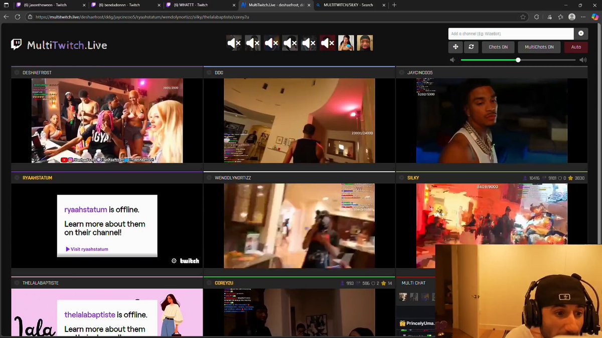Click the low-volume speaker icon left of slider

point(453,60)
